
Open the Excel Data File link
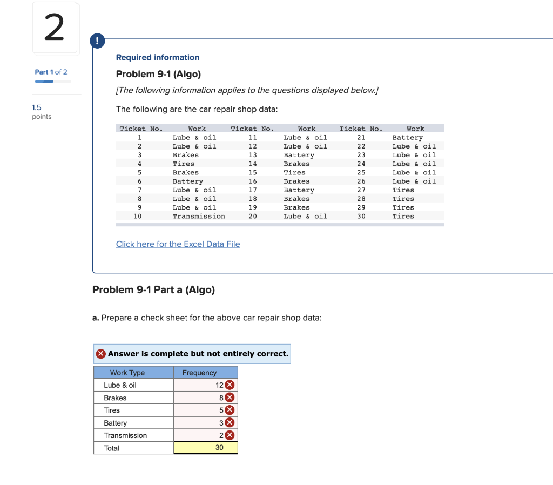coord(178,244)
